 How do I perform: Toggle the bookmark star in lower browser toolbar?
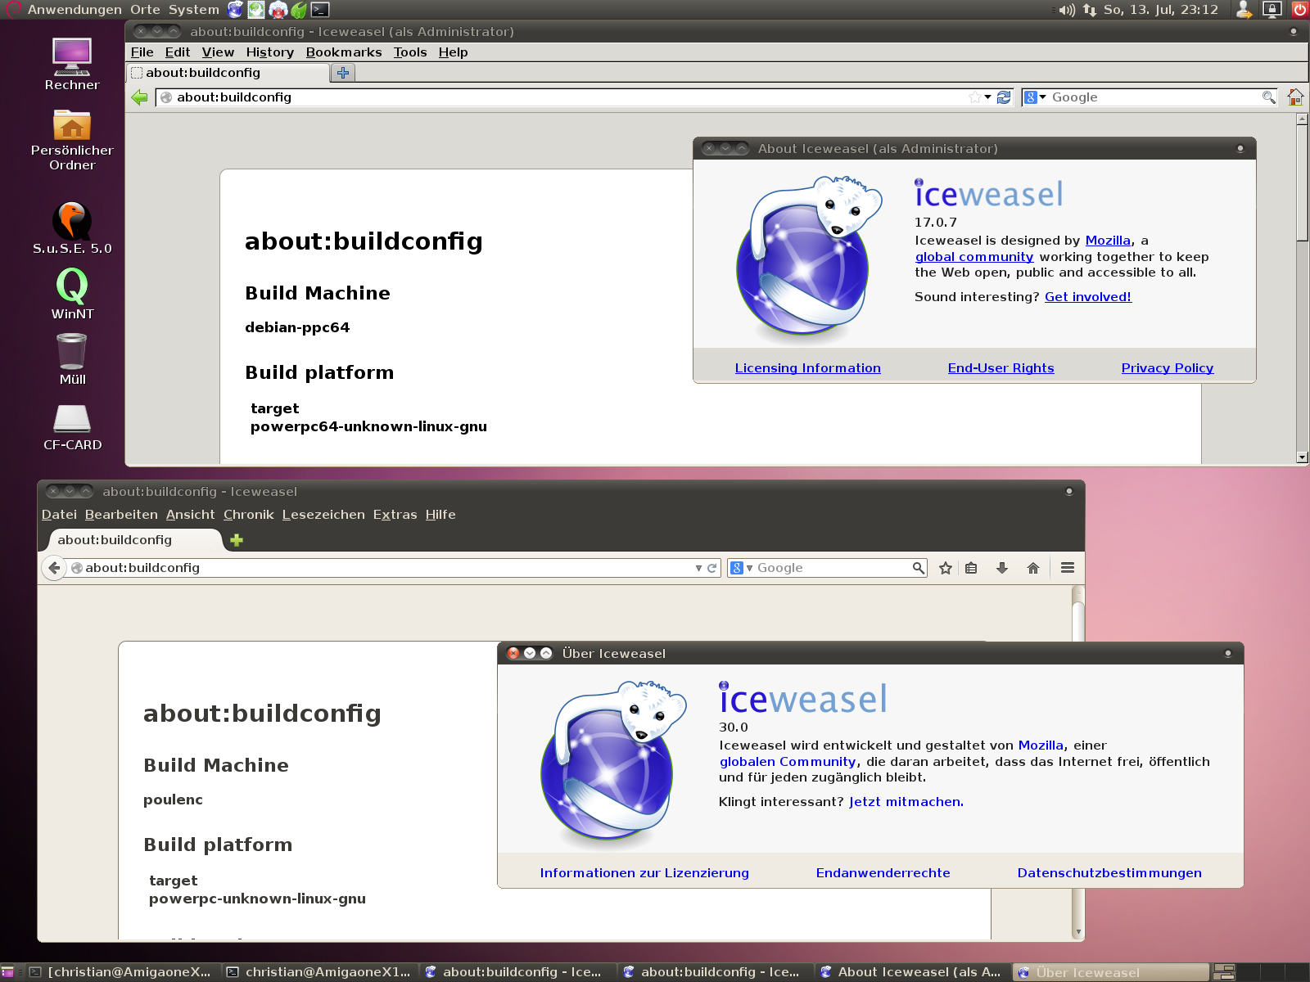946,568
